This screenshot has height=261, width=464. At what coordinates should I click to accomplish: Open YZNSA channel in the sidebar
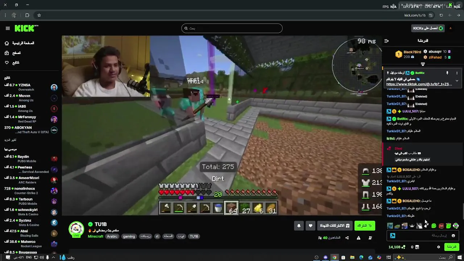tap(31, 87)
